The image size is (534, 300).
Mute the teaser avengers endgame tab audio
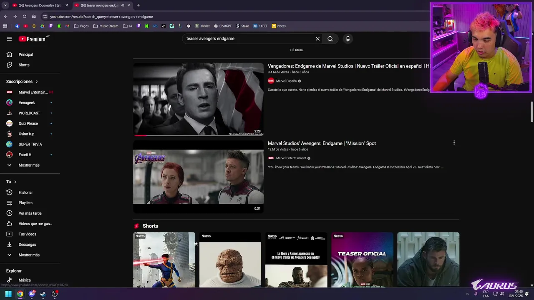[122, 5]
